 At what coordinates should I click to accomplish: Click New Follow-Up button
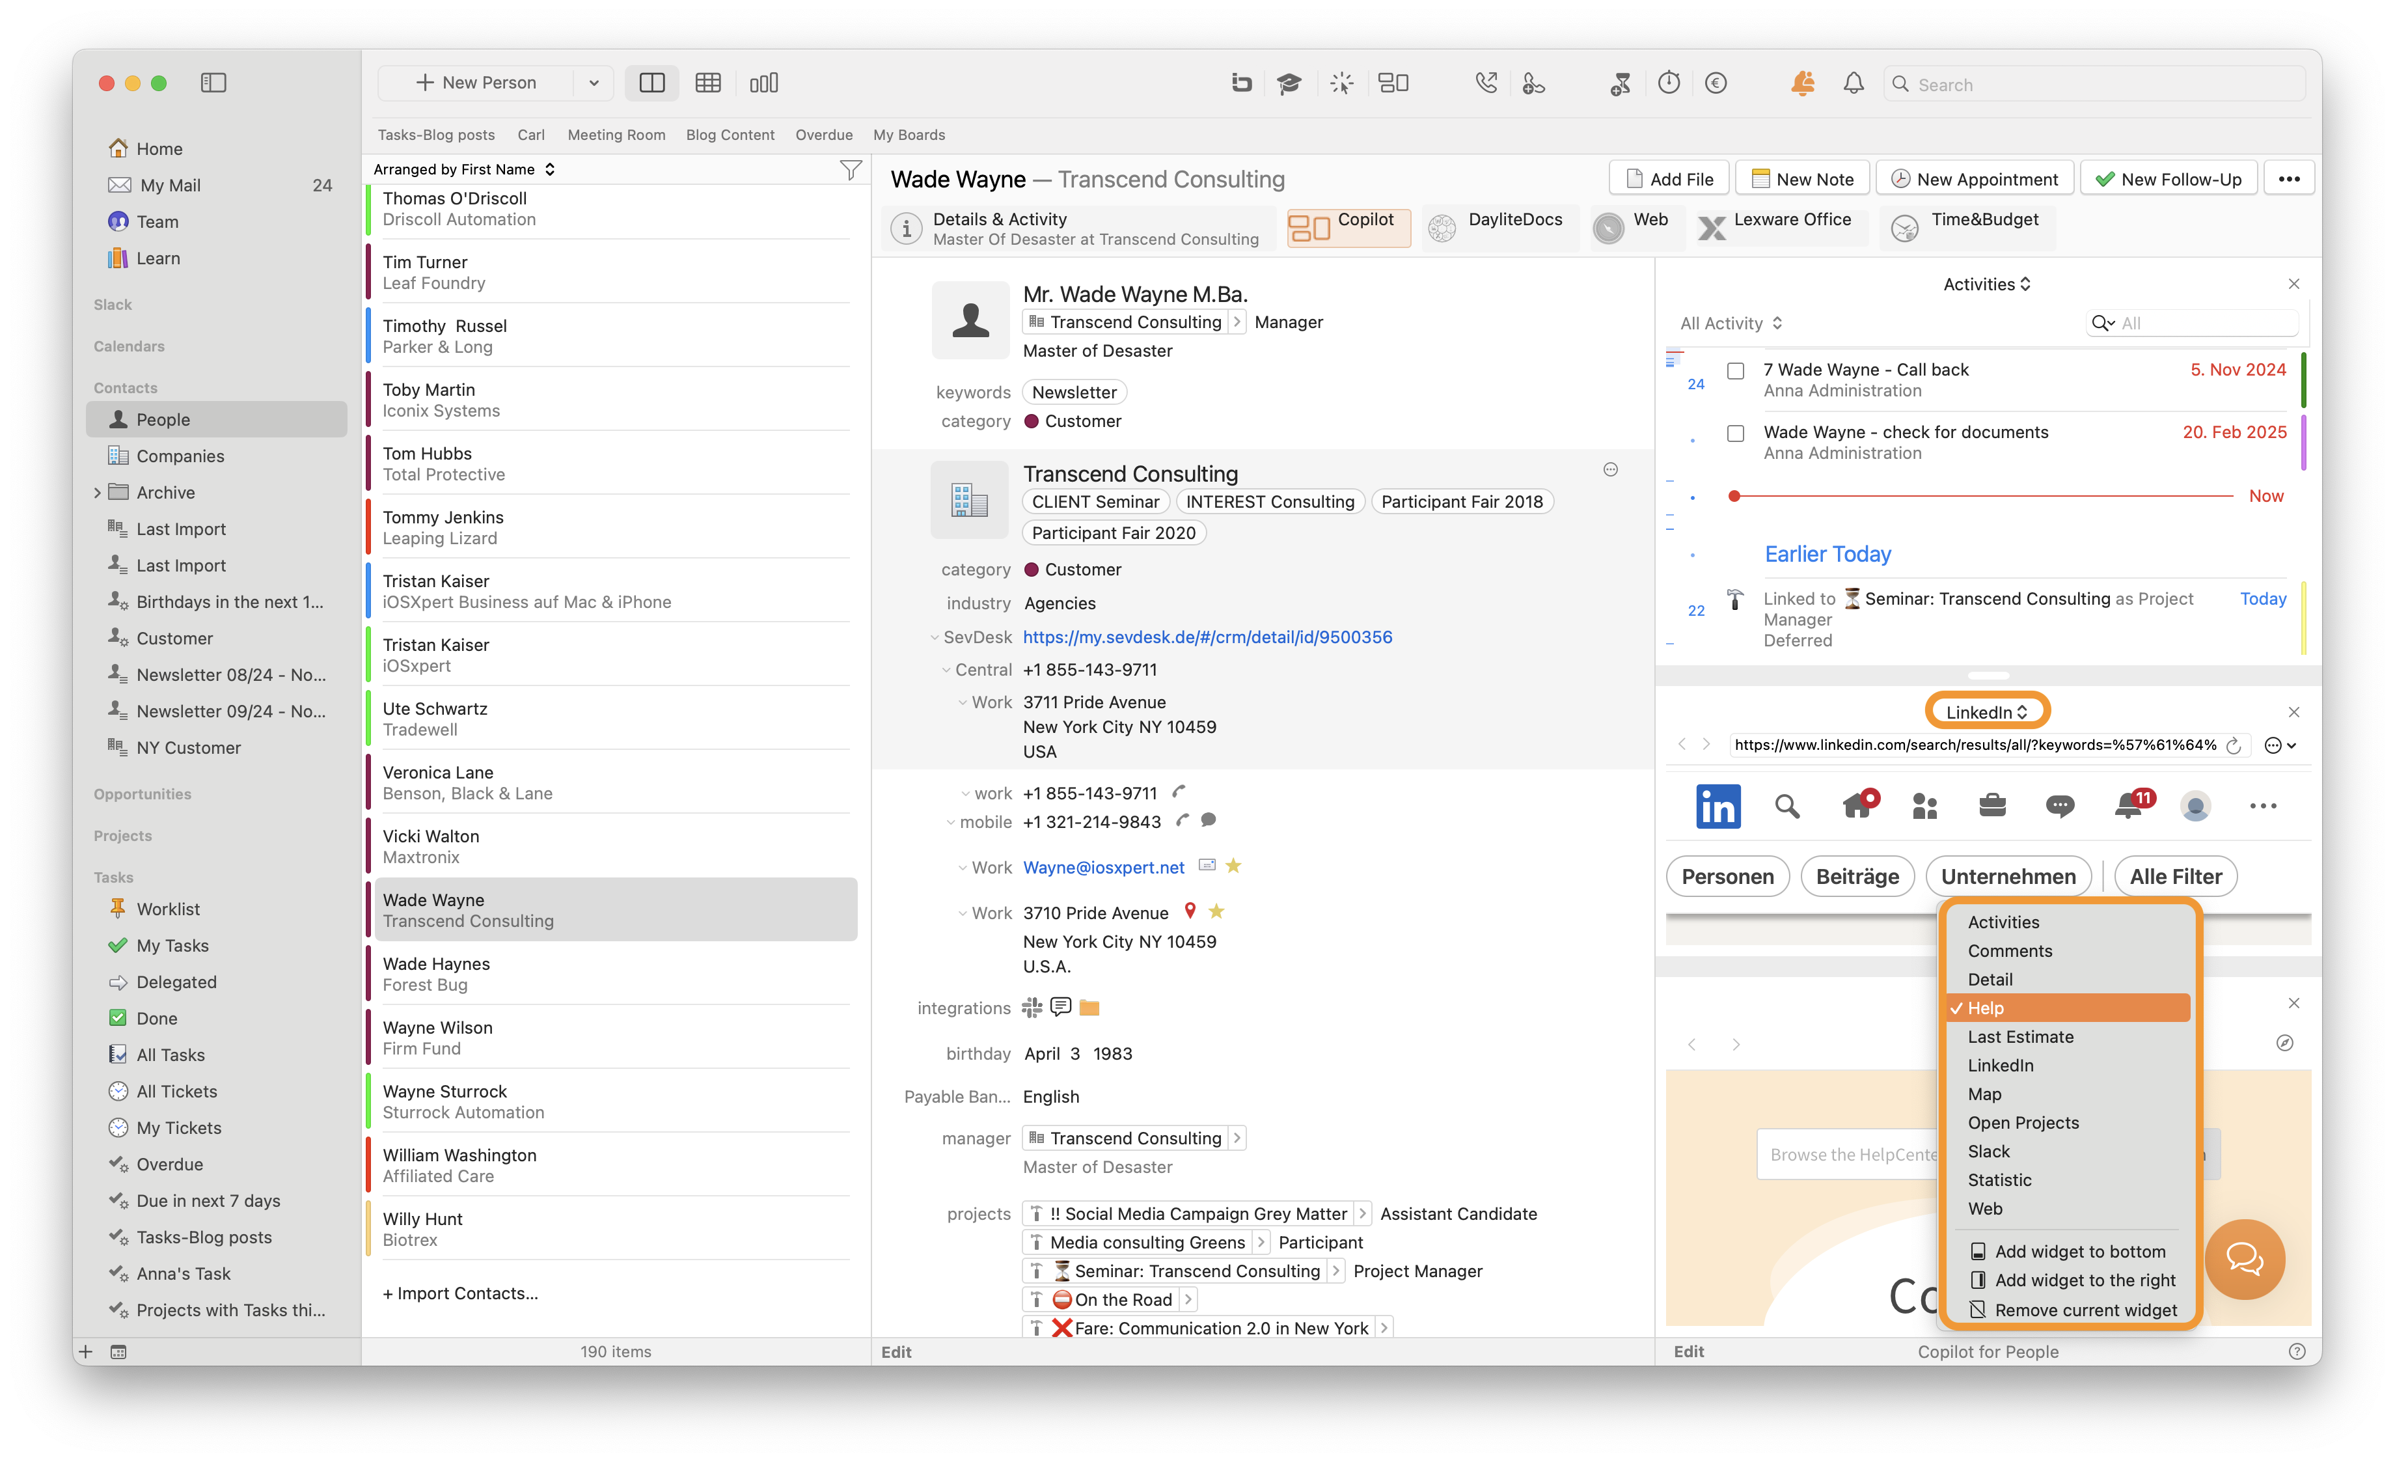click(x=2168, y=179)
